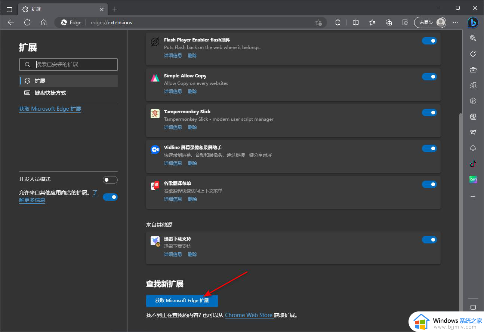484x332 pixels.
Task: Toggle 允许来自其他应用商店的扩展 switch
Action: coord(110,197)
